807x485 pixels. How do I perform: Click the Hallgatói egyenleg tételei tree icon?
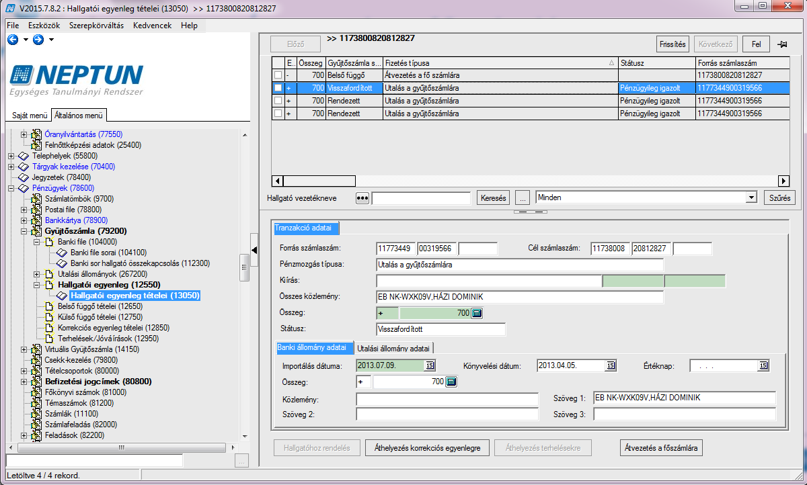click(x=62, y=296)
